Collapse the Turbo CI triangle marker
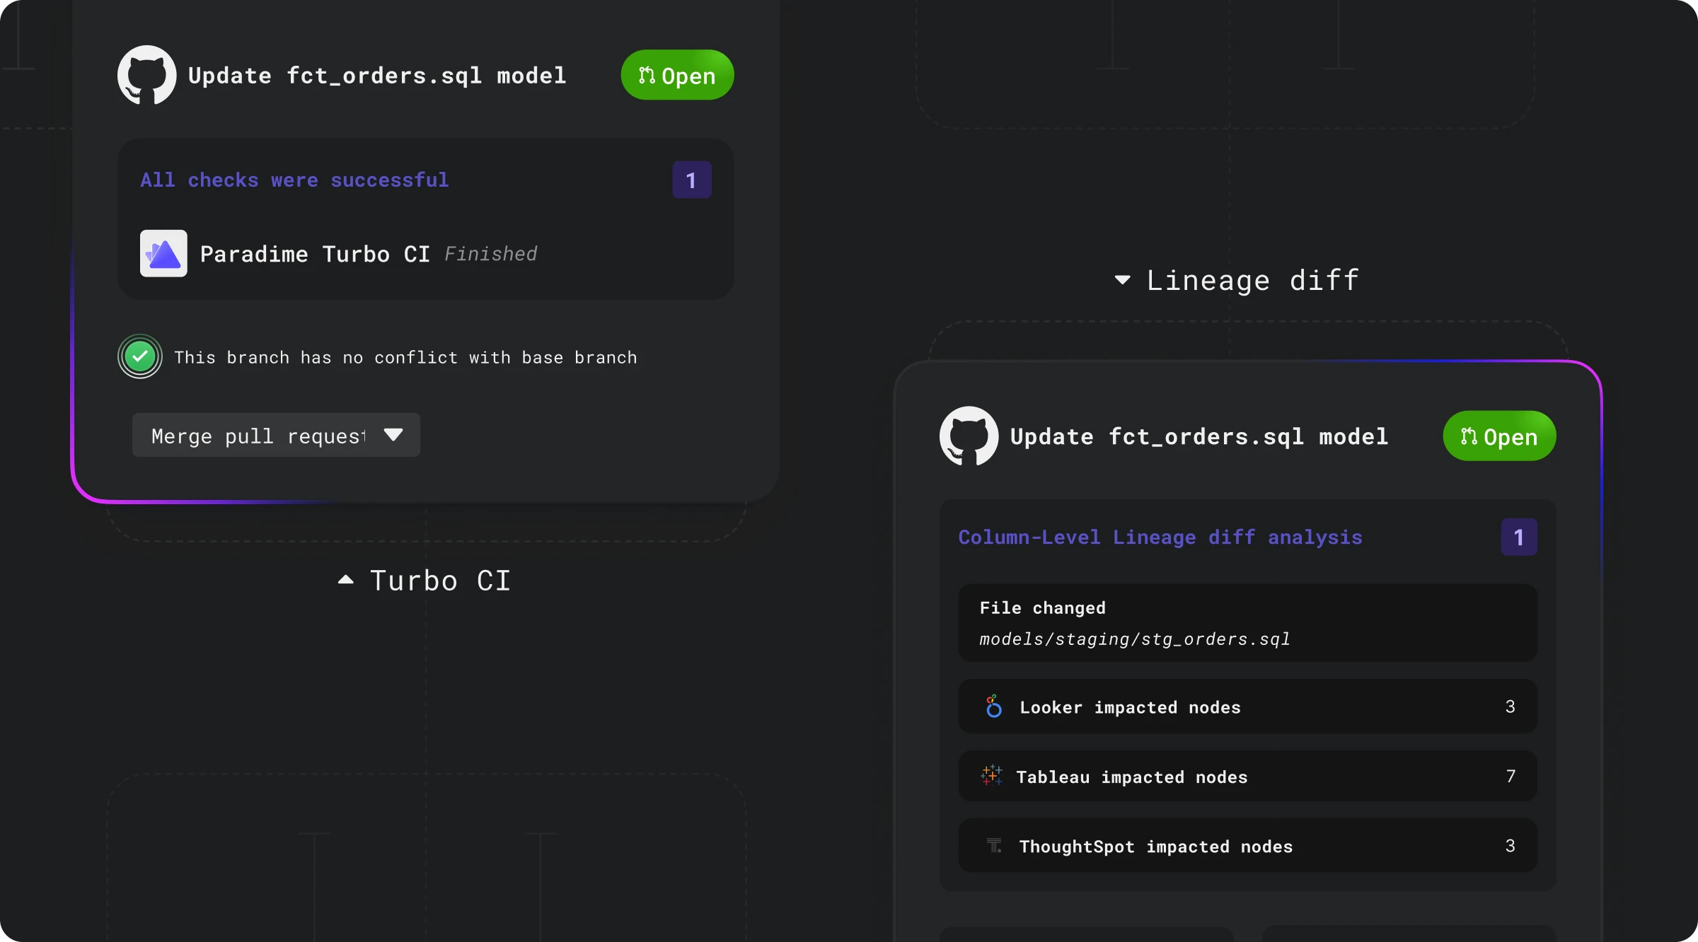Viewport: 1698px width, 942px height. [346, 580]
